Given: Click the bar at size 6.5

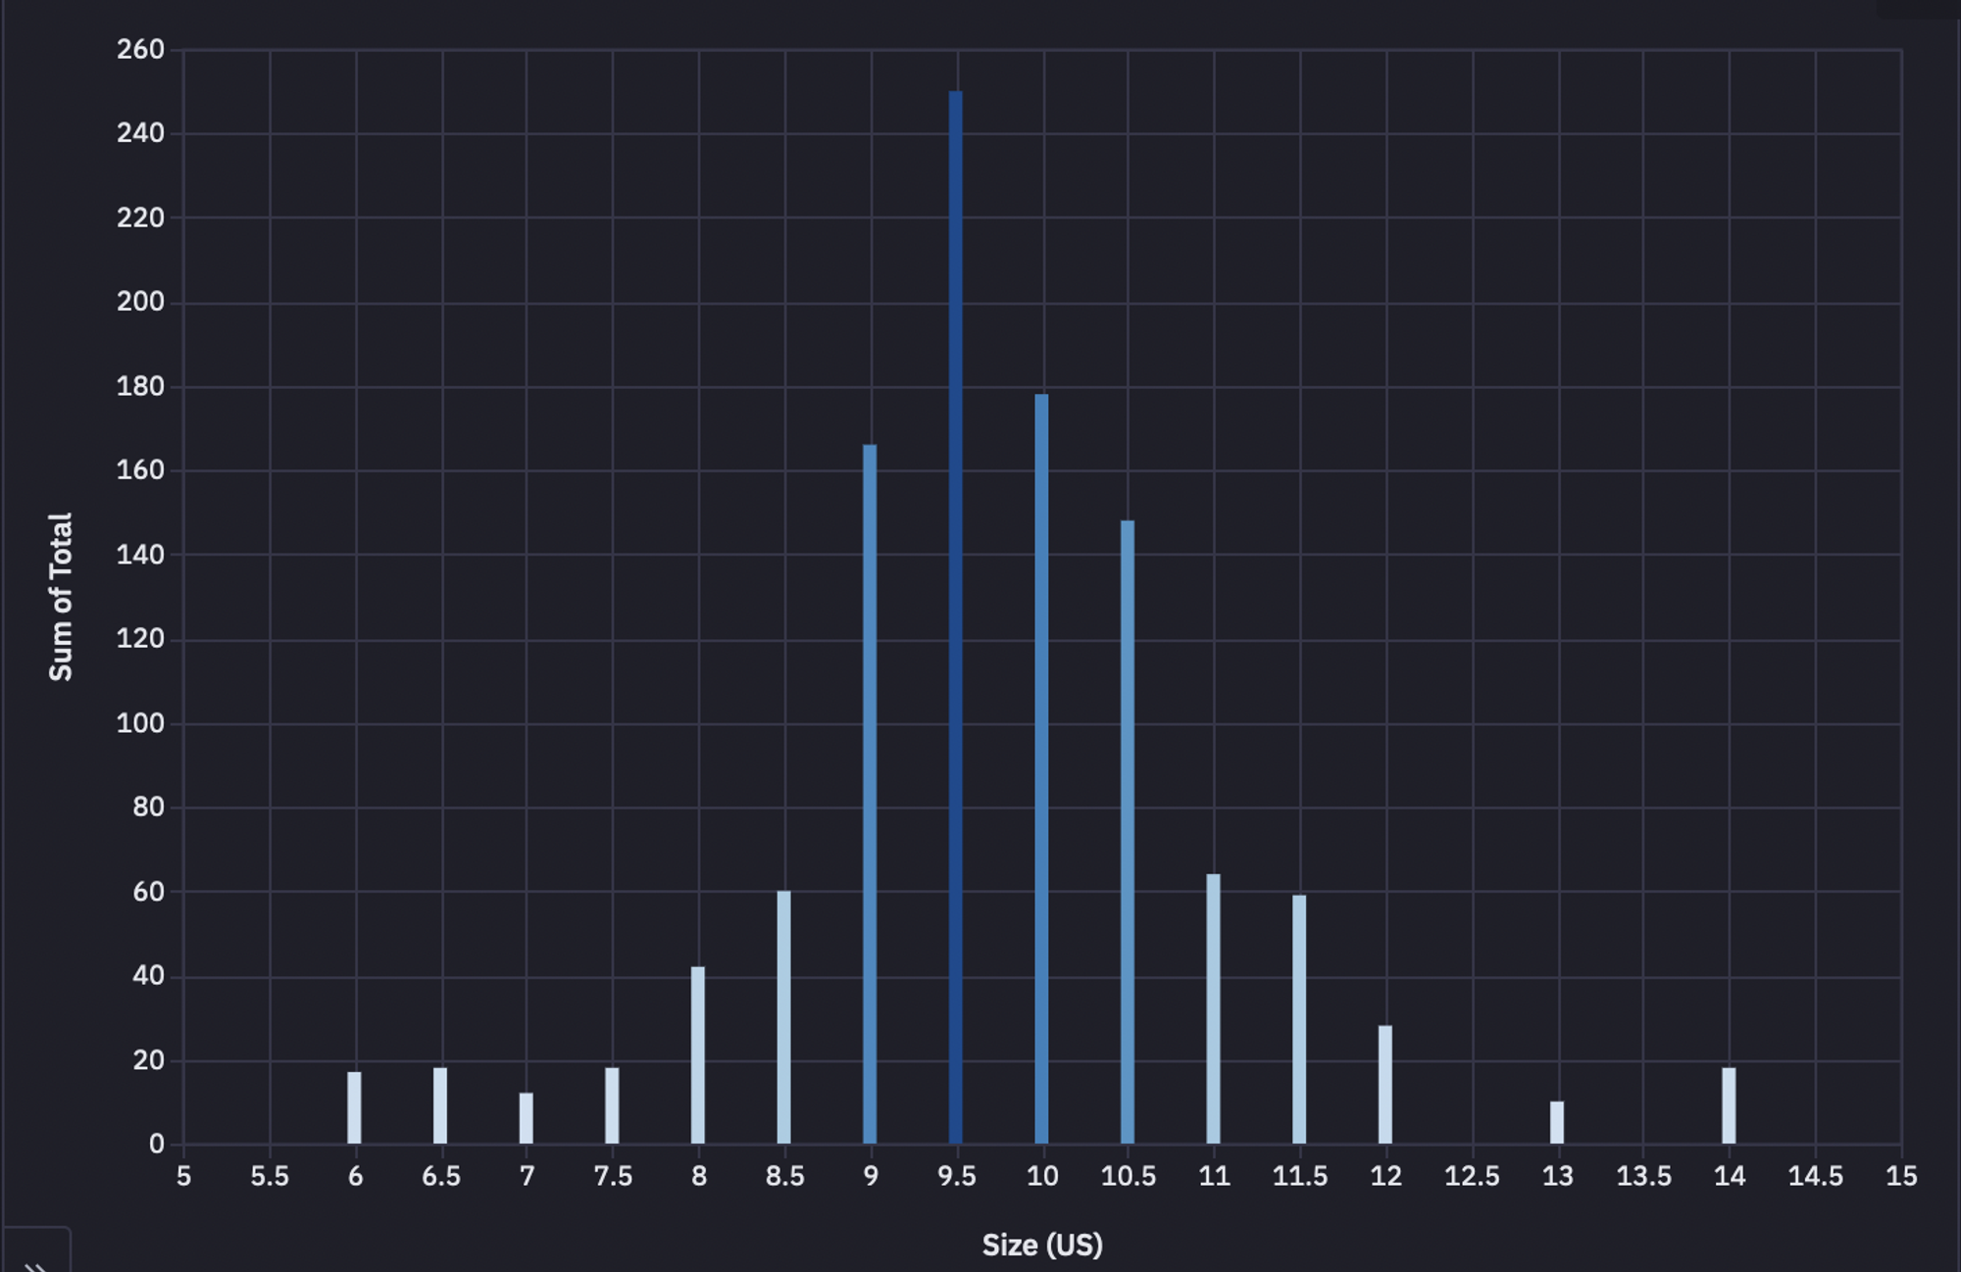Looking at the screenshot, I should 440,1105.
